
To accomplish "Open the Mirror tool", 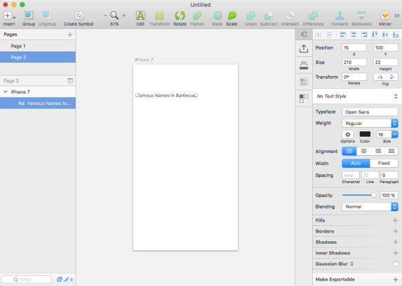I will coord(385,15).
